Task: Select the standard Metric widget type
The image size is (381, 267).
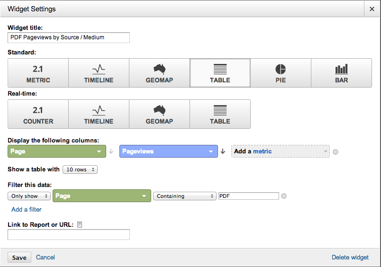Action: click(x=38, y=73)
